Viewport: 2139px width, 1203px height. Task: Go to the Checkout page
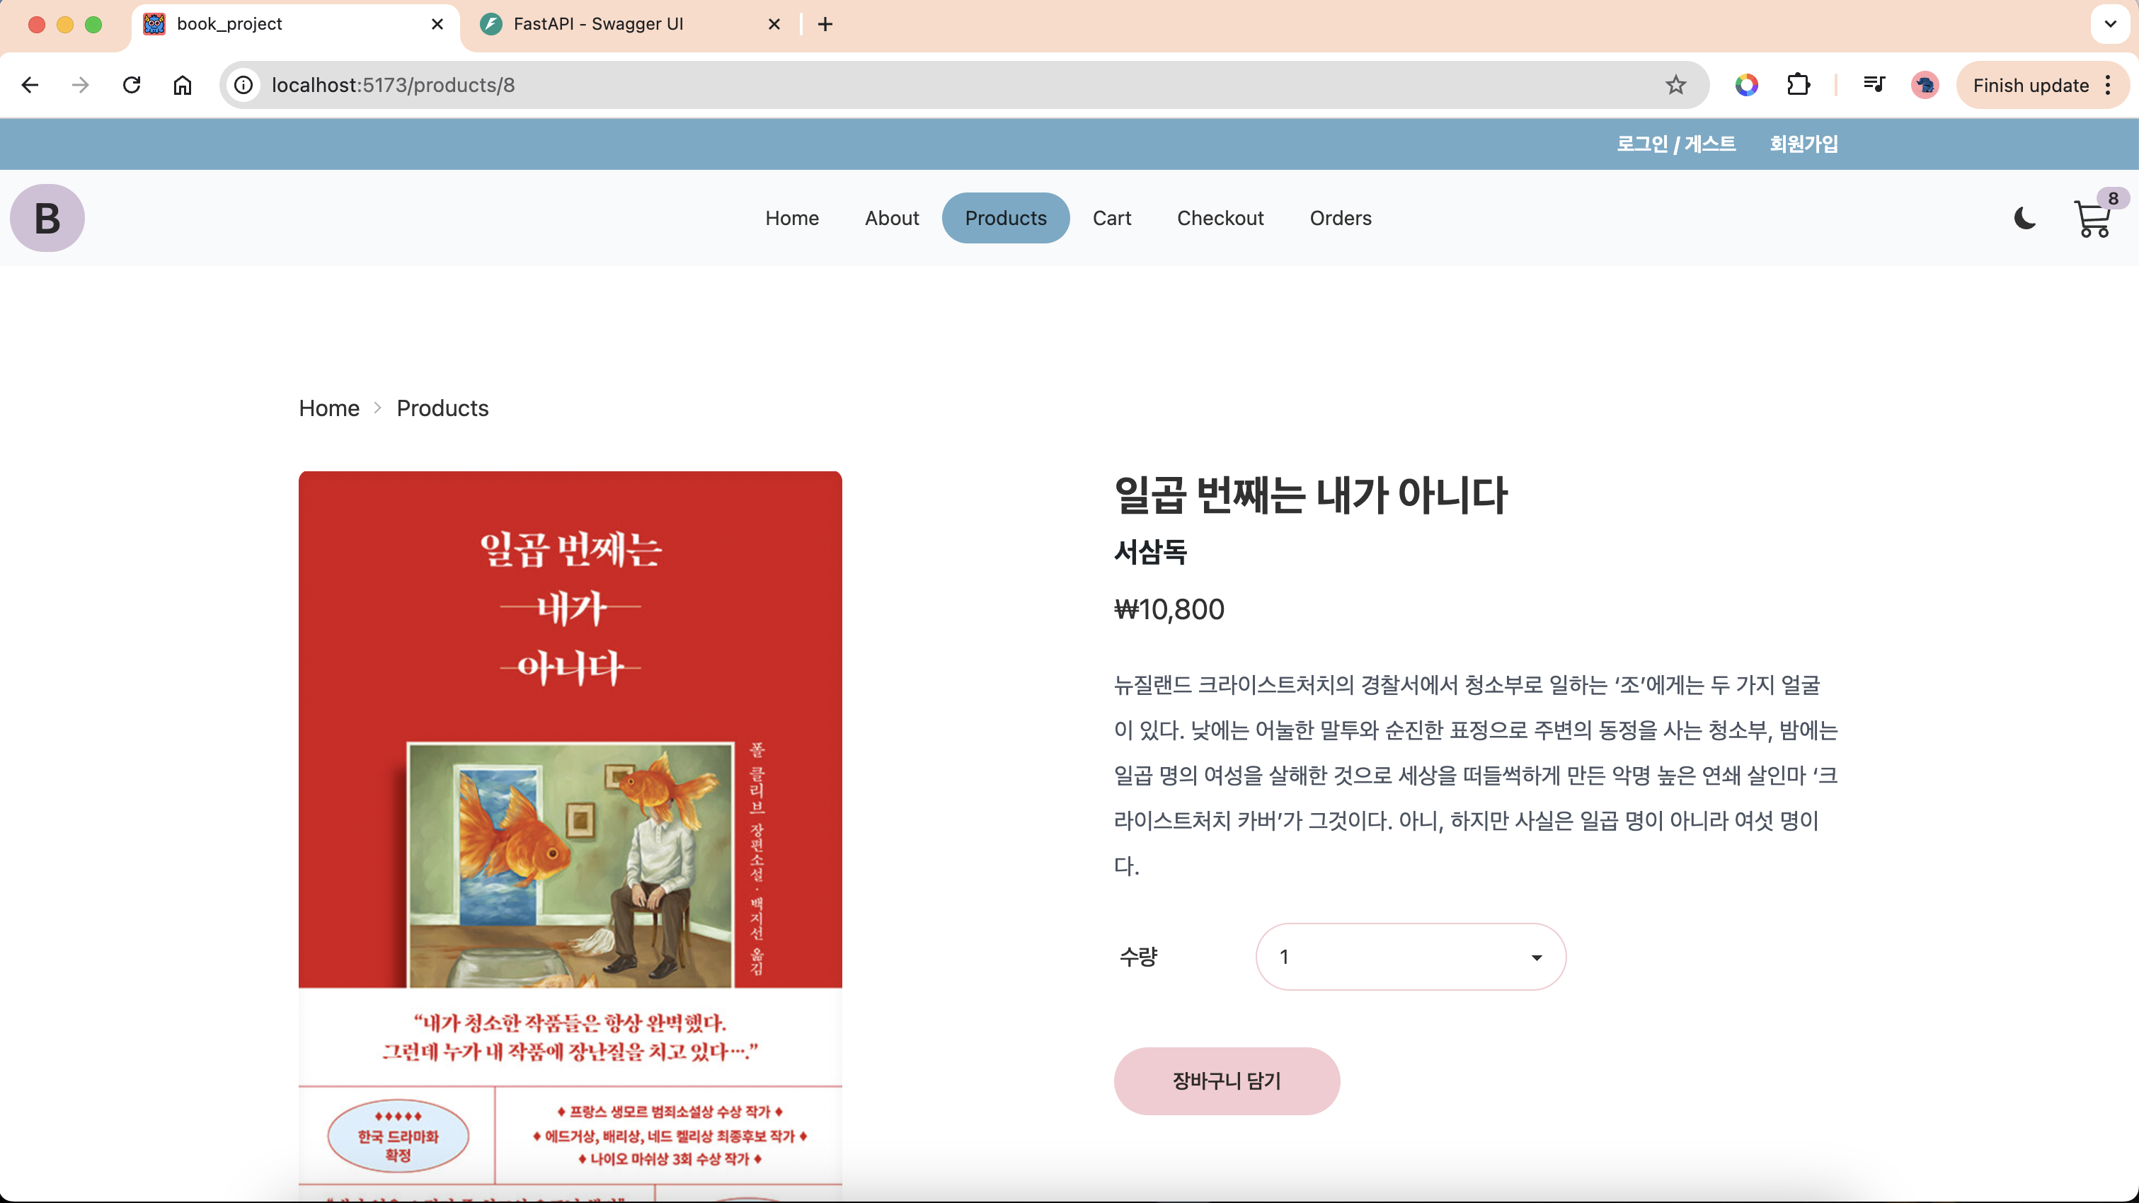[1220, 217]
